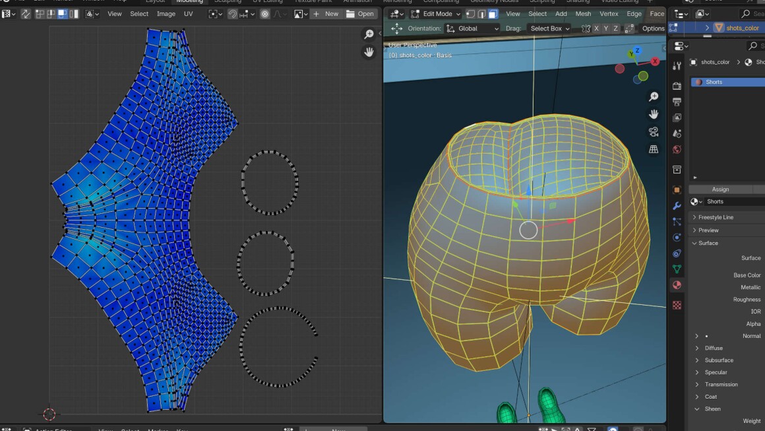Select the Shorts material slot
Viewport: 765px width, 431px height.
[728, 82]
